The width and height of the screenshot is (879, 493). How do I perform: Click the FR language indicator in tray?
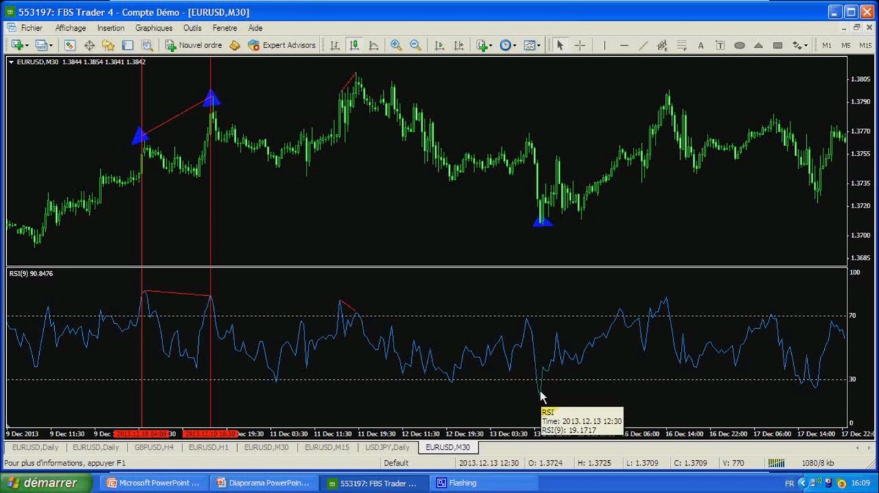[x=789, y=483]
